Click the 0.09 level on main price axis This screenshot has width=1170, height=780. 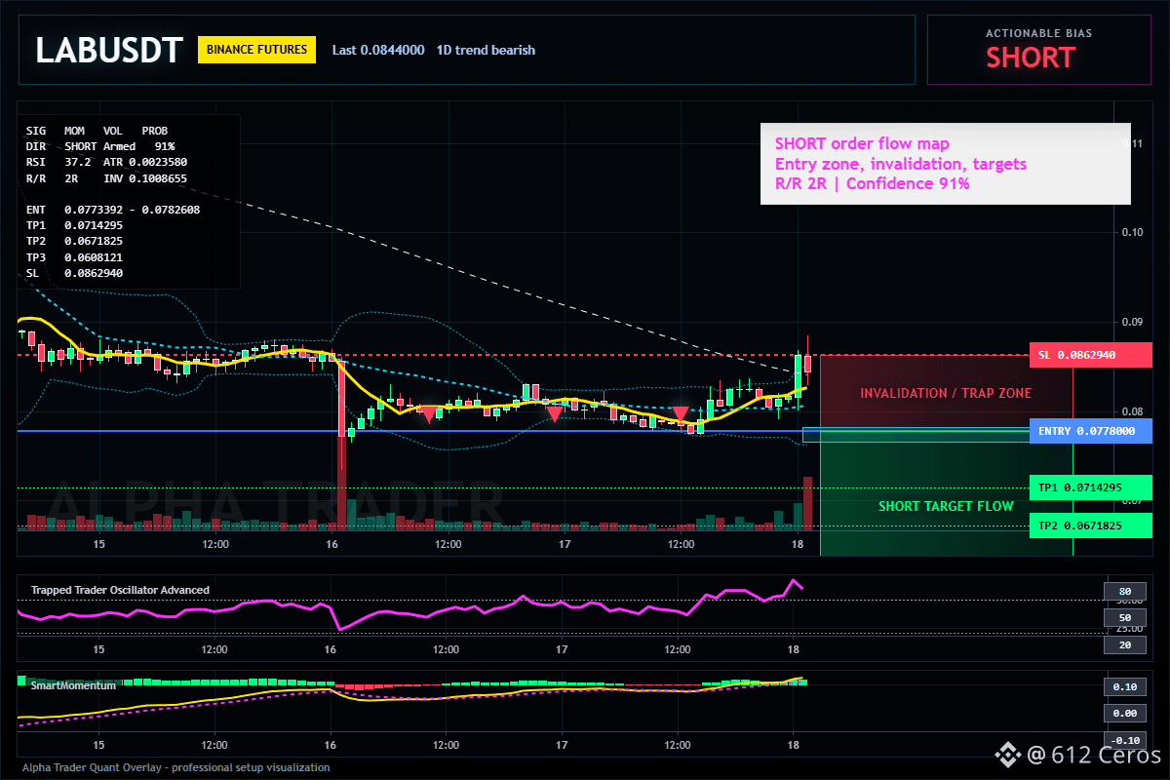1132,322
